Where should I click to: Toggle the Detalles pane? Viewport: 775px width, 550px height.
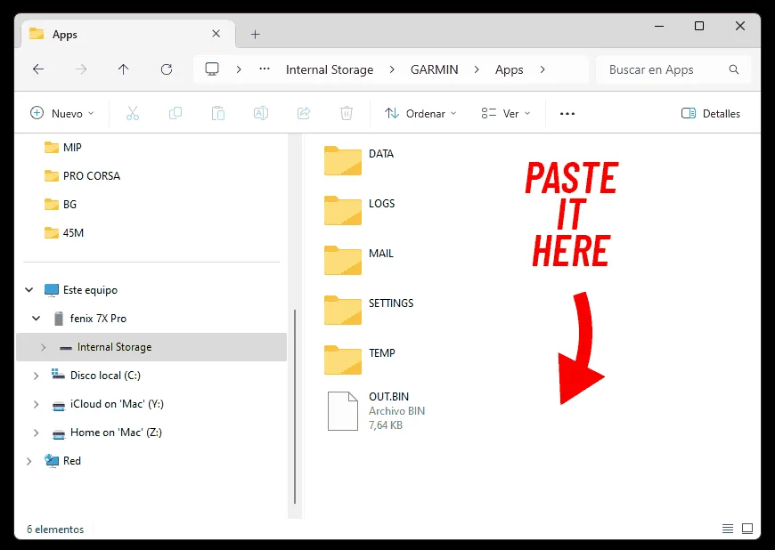[710, 113]
